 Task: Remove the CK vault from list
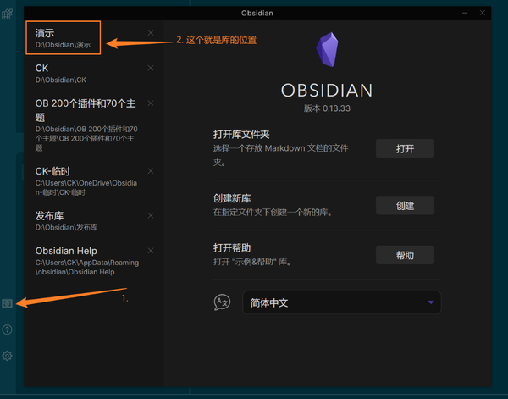click(x=151, y=68)
